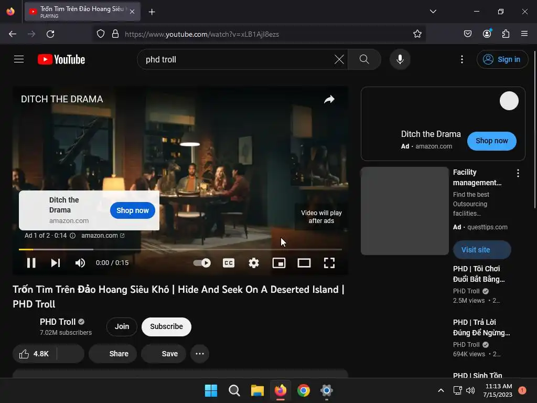537x403 pixels.
Task: Like the video
Action: point(34,354)
